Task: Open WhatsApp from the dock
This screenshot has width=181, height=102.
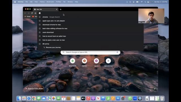Action: pyautogui.click(x=130, y=98)
